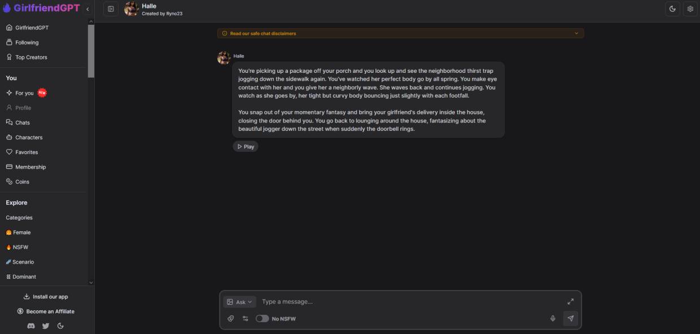The width and height of the screenshot is (700, 334).
Task: Open the Twitter icon link
Action: pos(46,326)
